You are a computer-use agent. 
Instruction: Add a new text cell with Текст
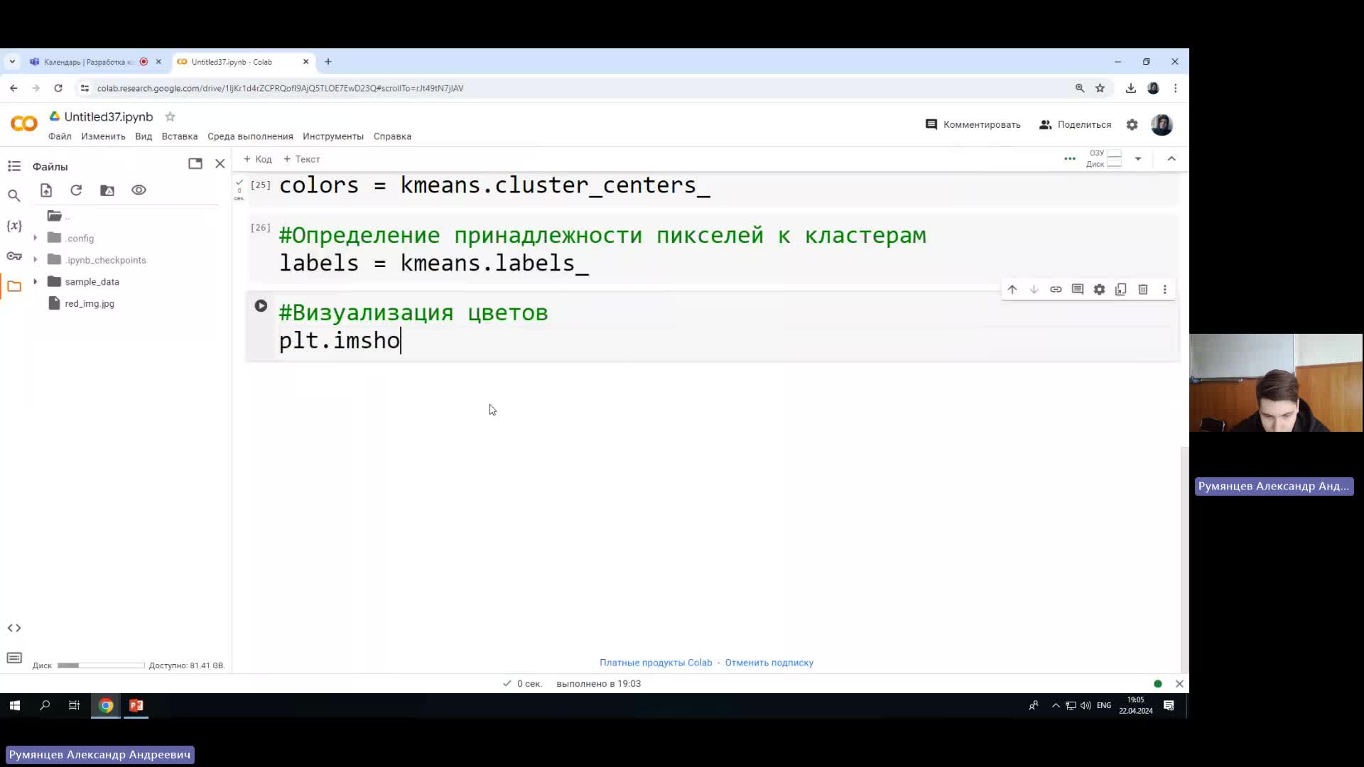(302, 159)
